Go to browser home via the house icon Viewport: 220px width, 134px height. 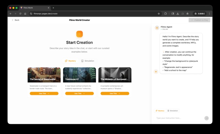(25, 14)
